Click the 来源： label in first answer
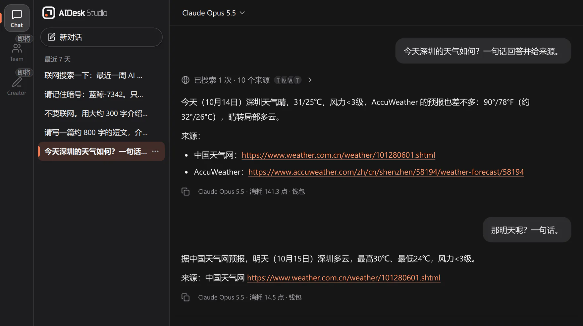The image size is (583, 326). coord(191,136)
